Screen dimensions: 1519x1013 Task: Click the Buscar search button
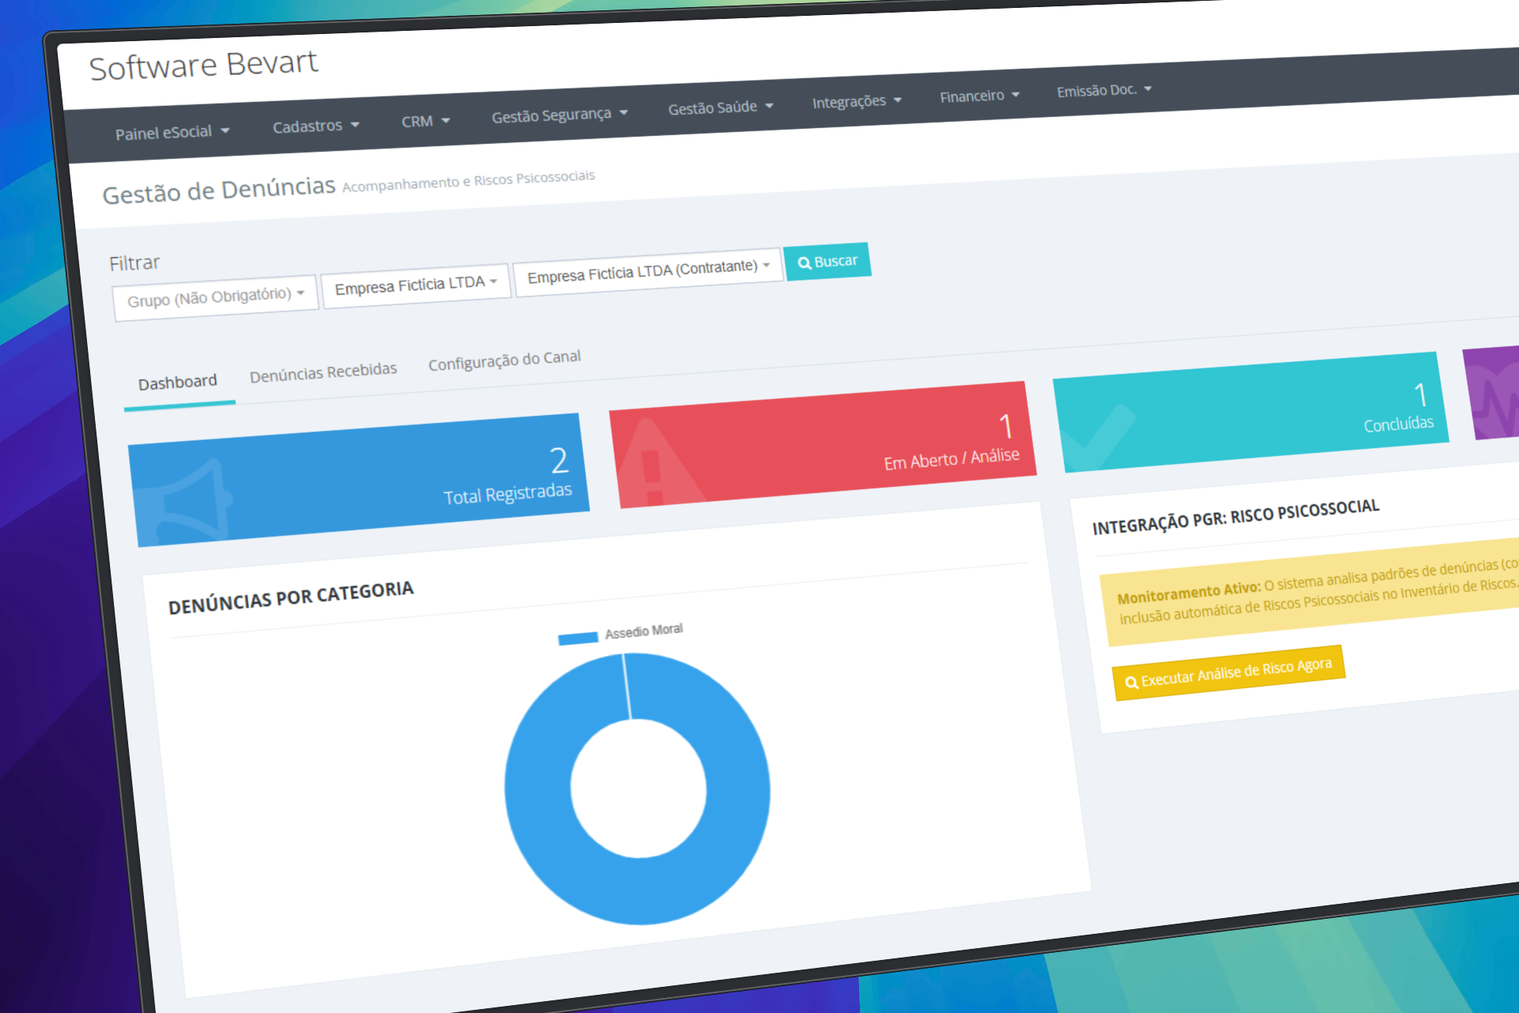coord(828,261)
